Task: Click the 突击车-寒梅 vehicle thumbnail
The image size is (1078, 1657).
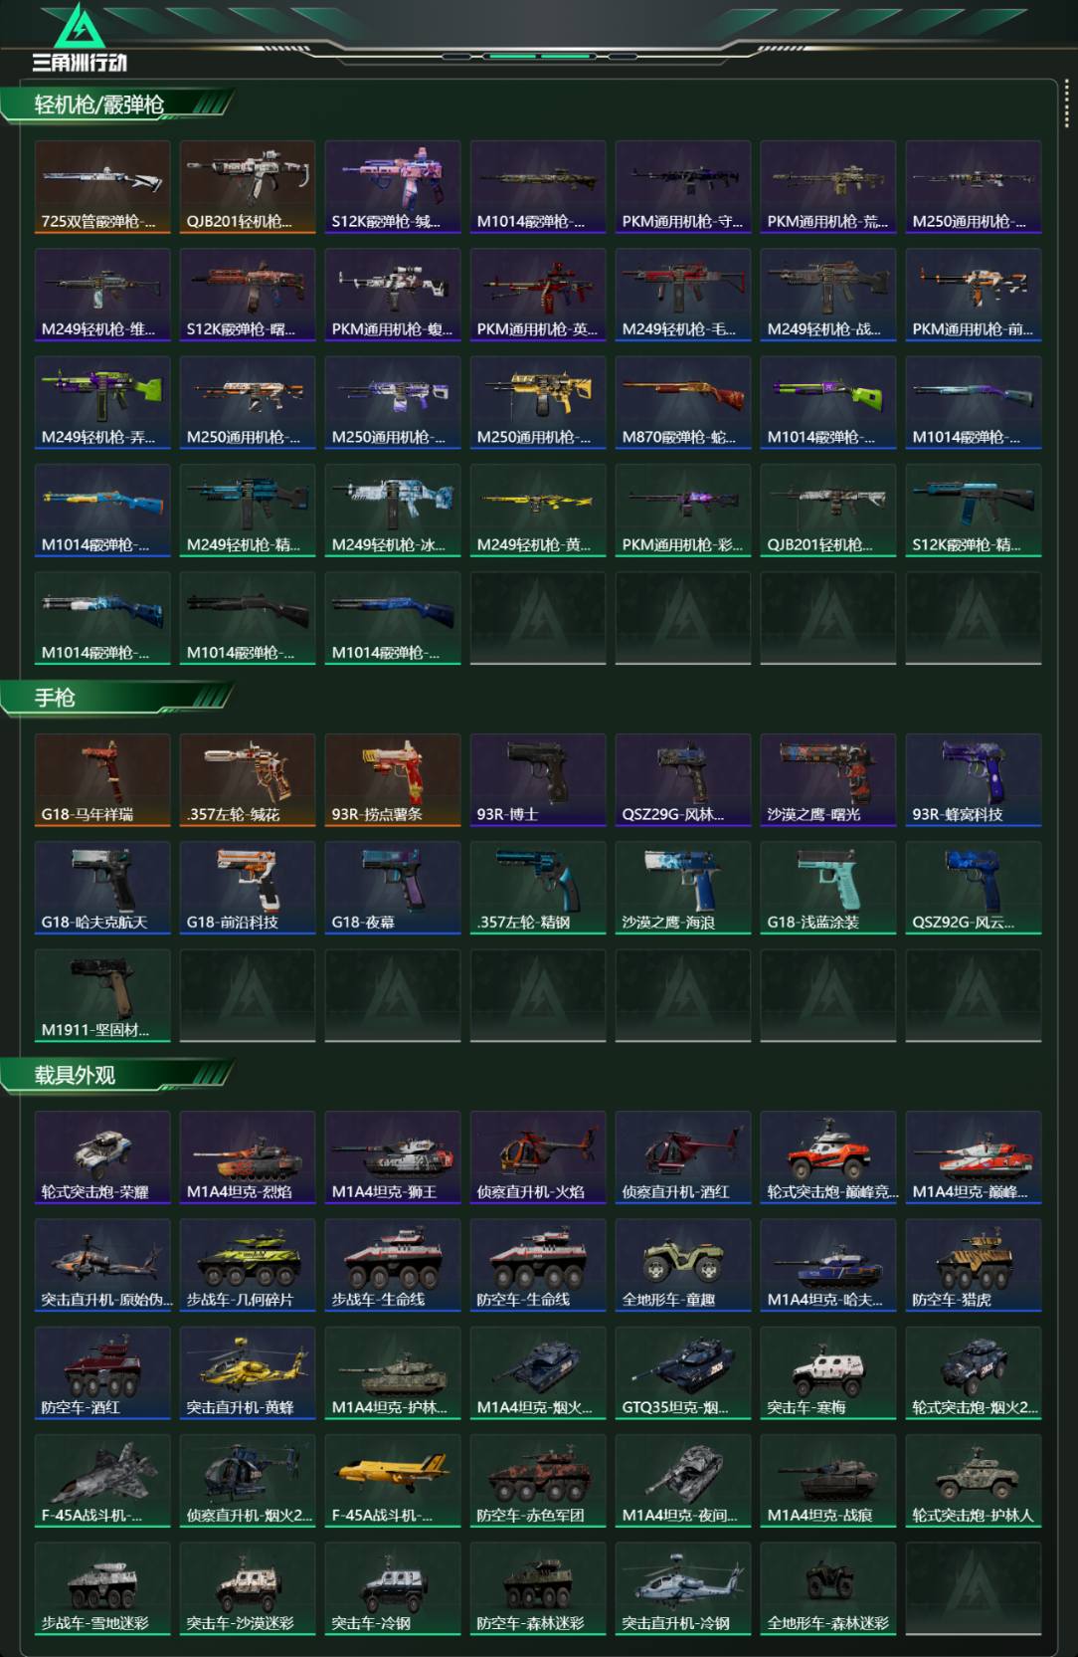Action: (828, 1373)
